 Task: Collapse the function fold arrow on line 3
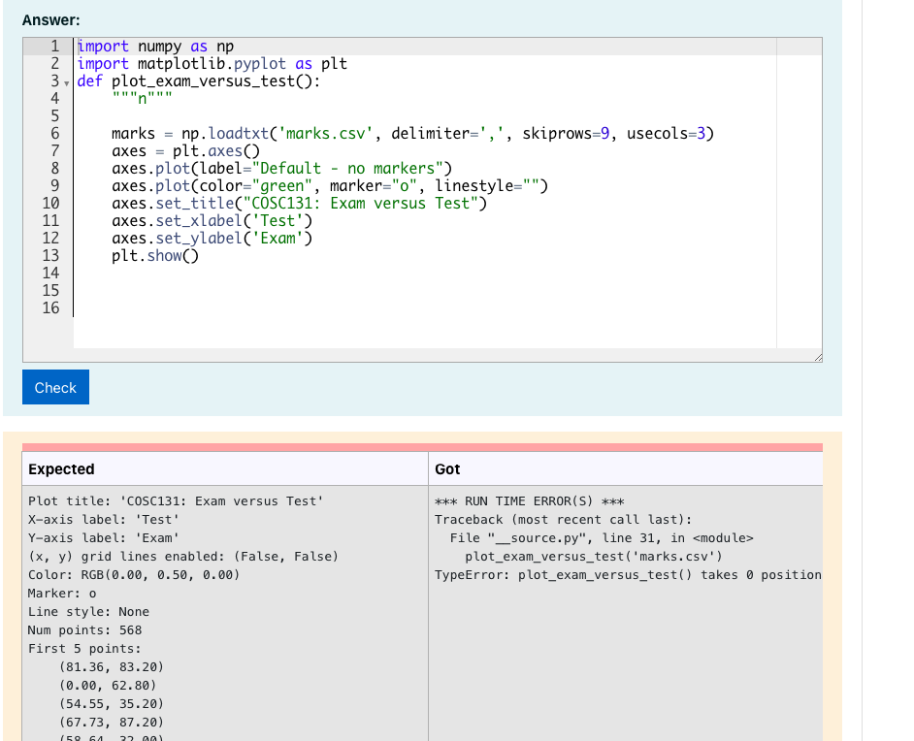[x=66, y=82]
